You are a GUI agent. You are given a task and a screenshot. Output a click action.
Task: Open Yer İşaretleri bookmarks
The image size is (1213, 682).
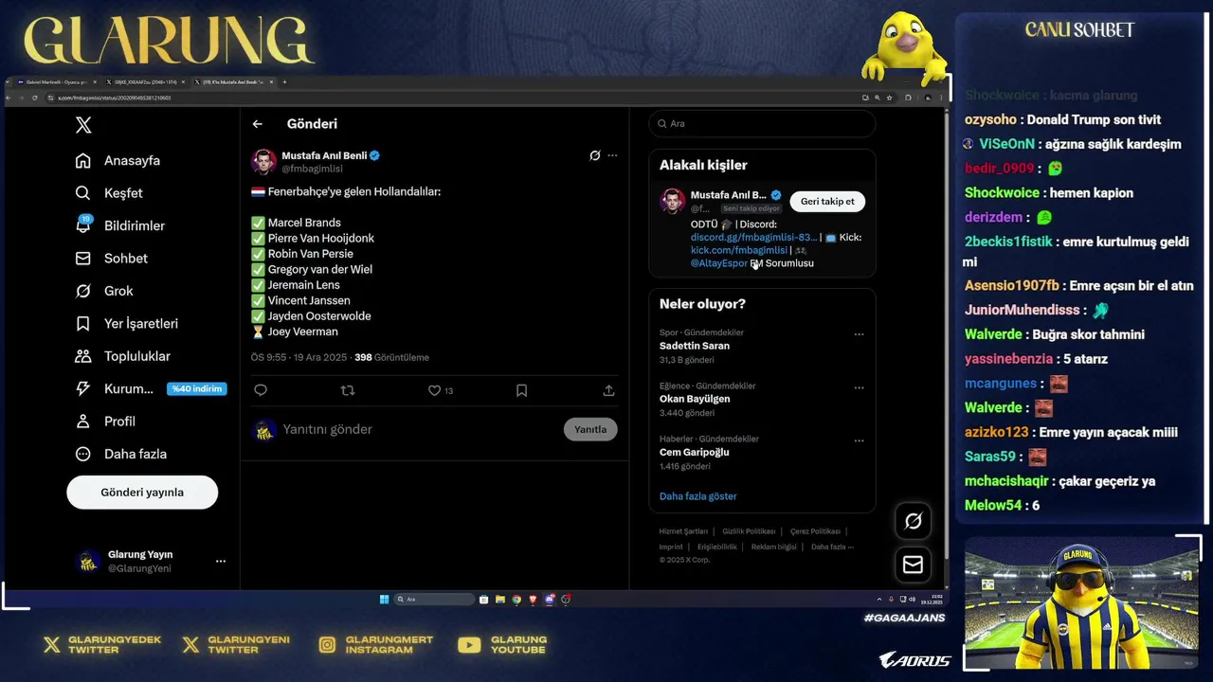(127, 324)
